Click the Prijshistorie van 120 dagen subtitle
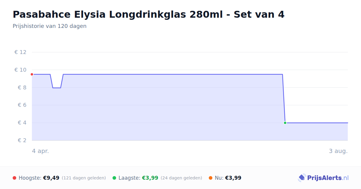361x189 pixels. [50, 26]
